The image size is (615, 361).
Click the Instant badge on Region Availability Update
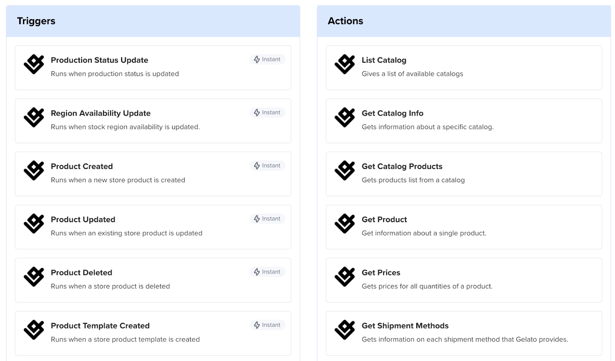tap(267, 112)
